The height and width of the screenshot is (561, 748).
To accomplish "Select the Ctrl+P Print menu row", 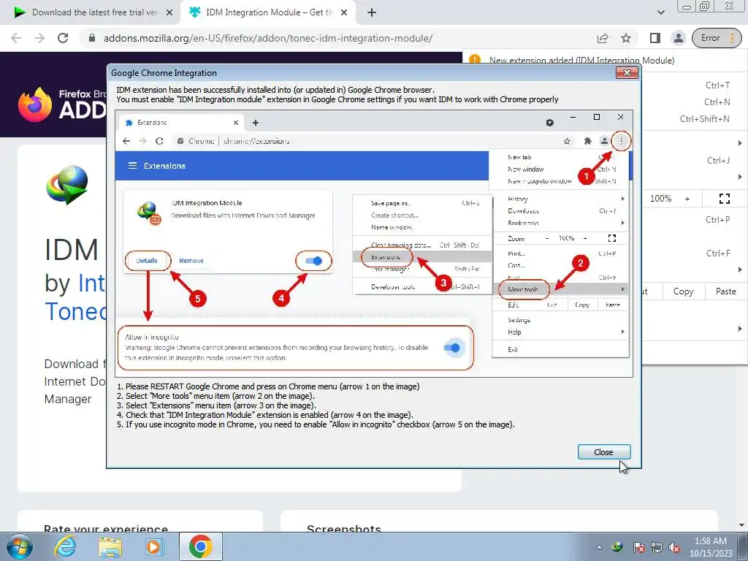I will point(695,219).
